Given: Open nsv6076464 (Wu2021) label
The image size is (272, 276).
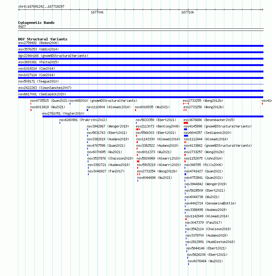Looking at the screenshot, I should [x=205, y=261].
